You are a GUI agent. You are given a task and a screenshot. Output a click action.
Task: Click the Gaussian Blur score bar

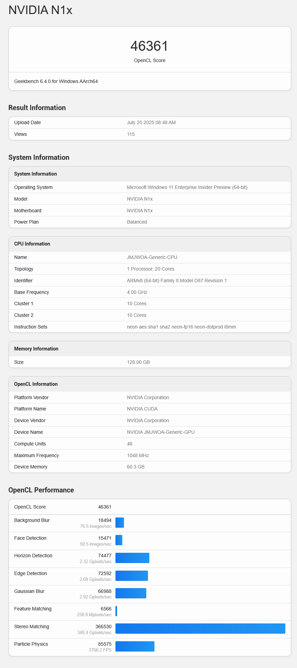coord(131,593)
